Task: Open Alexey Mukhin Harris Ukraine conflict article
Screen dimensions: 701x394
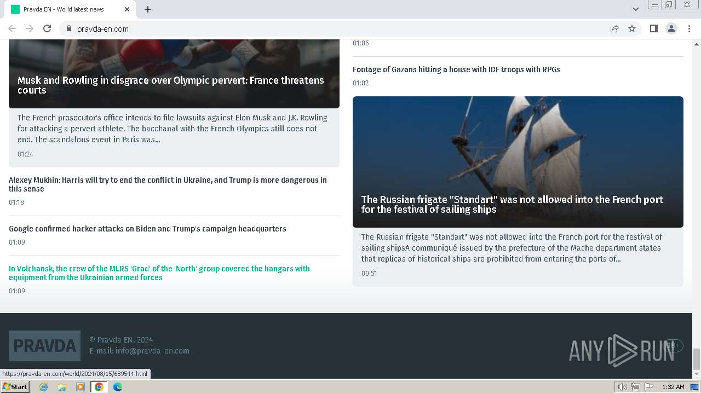Action: tap(168, 184)
